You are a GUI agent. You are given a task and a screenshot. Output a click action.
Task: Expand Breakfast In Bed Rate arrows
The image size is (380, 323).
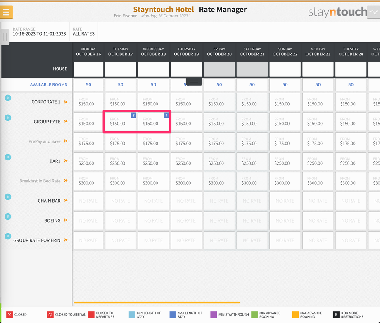coord(66,181)
